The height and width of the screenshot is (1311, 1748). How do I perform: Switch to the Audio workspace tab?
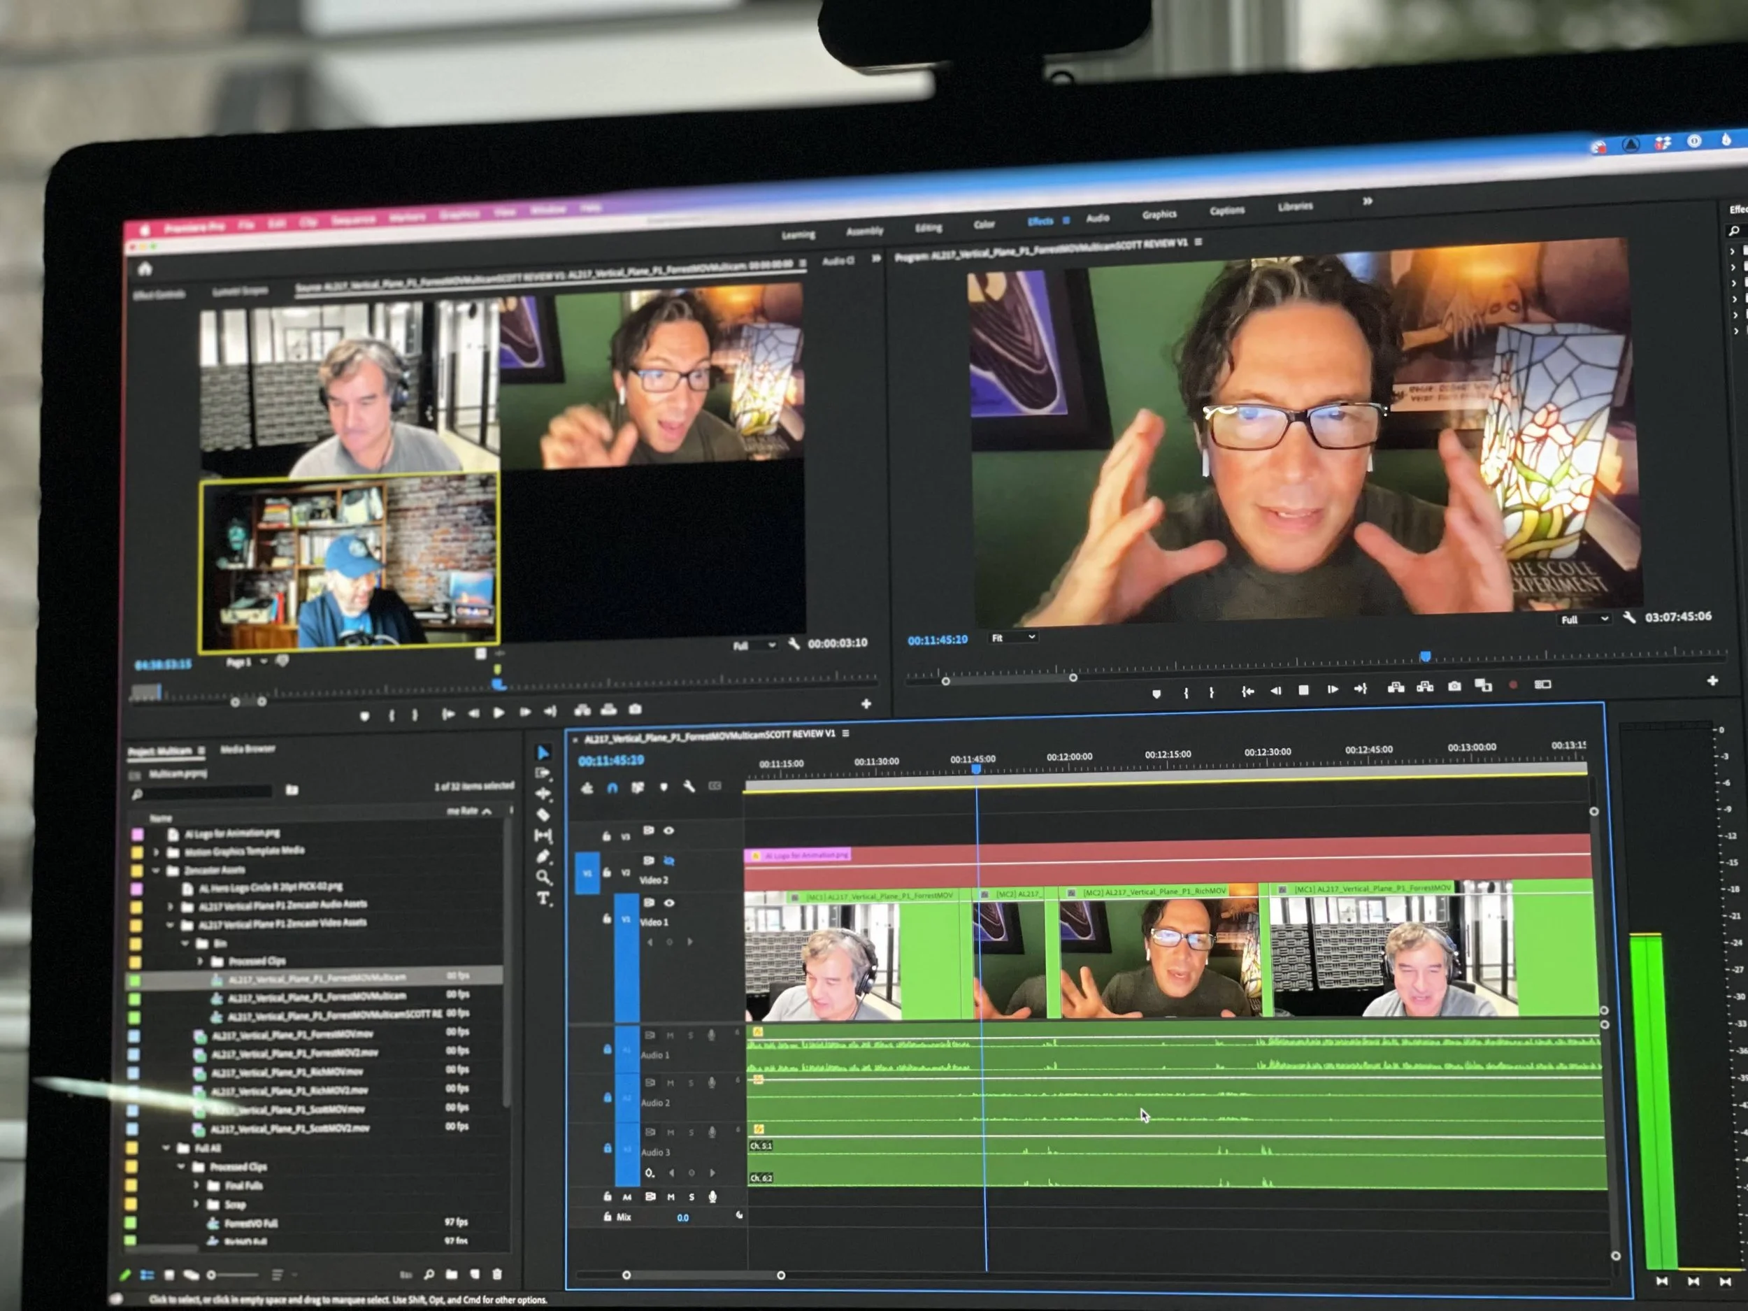pos(1098,218)
